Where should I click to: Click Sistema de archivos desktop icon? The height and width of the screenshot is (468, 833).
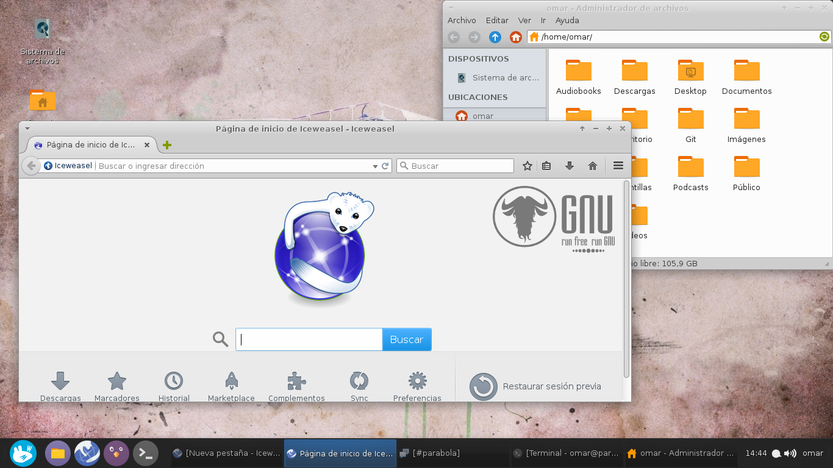tap(42, 42)
